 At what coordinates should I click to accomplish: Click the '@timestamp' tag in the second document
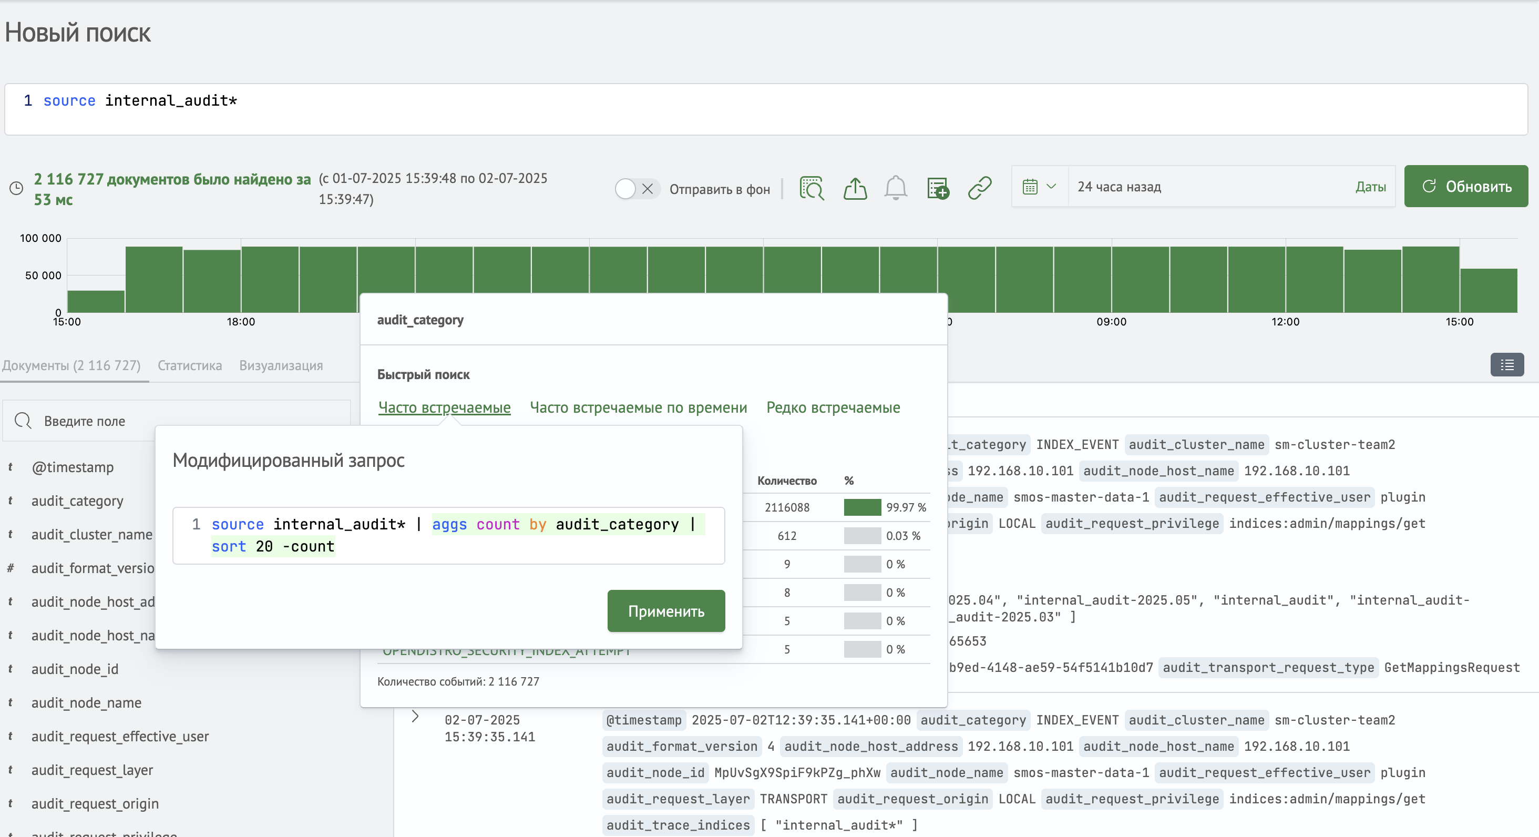(643, 720)
